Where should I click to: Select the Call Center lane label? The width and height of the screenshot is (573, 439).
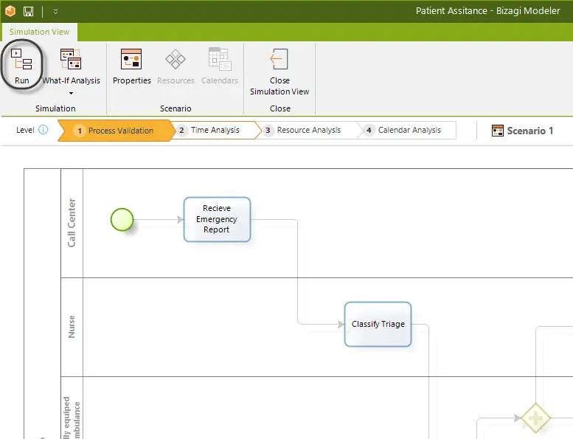coord(72,223)
